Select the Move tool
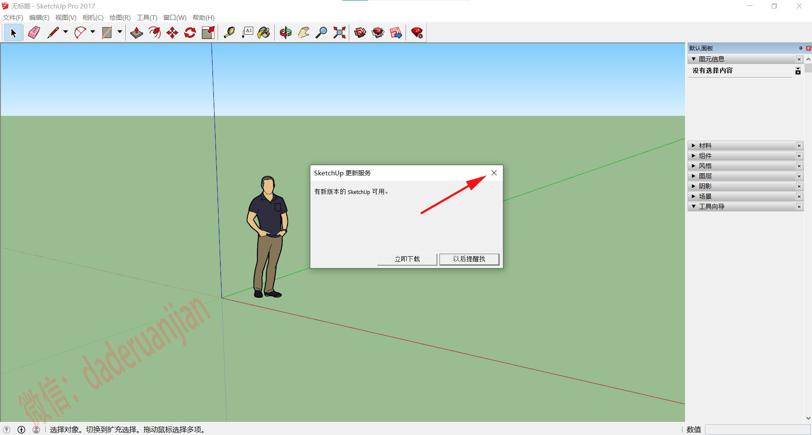Image resolution: width=812 pixels, height=435 pixels. (x=172, y=33)
